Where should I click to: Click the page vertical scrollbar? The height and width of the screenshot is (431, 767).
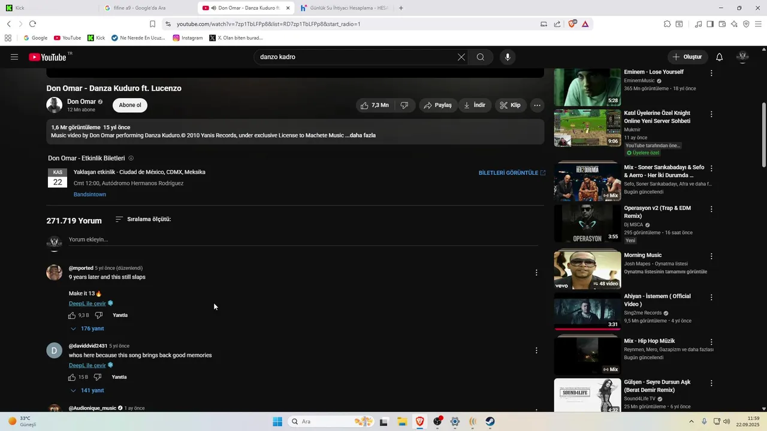(x=763, y=135)
